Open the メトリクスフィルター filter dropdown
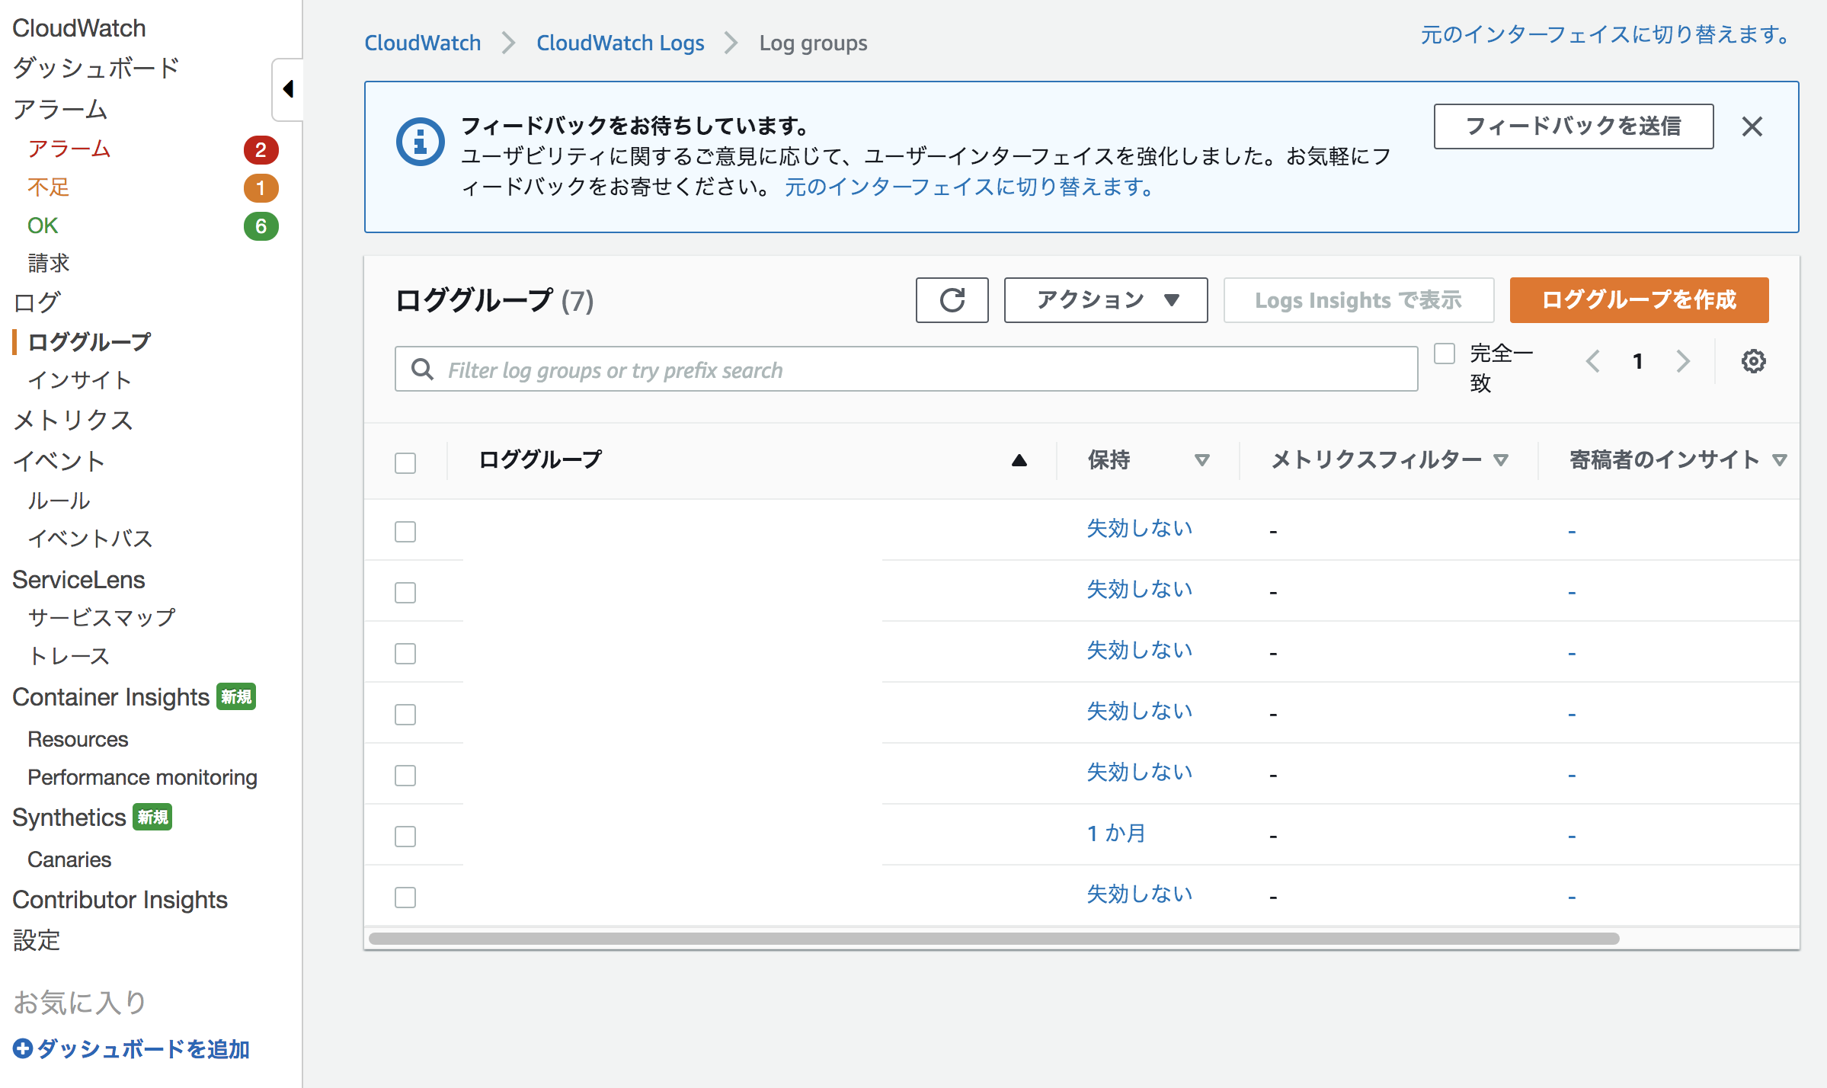Screen dimensions: 1827x1088 pyautogui.click(x=1500, y=460)
